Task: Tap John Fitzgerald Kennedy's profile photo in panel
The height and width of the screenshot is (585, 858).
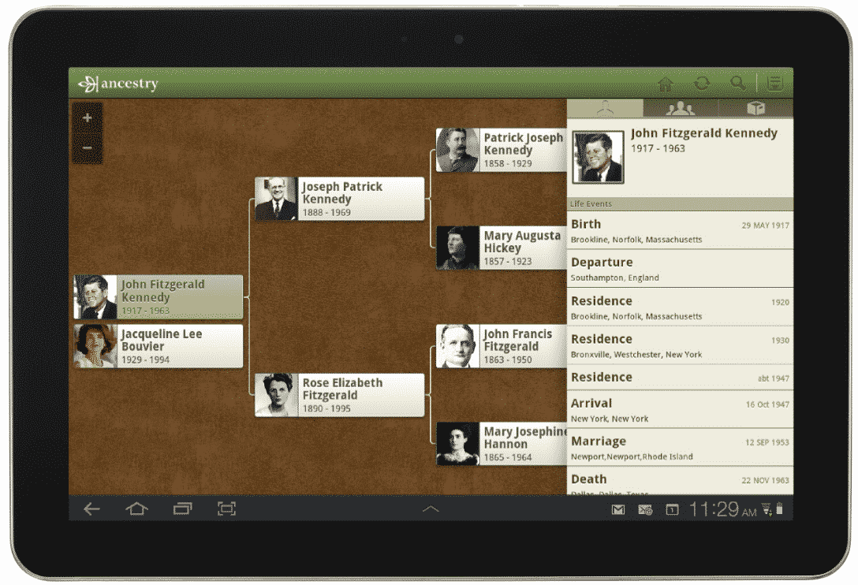Action: [599, 158]
